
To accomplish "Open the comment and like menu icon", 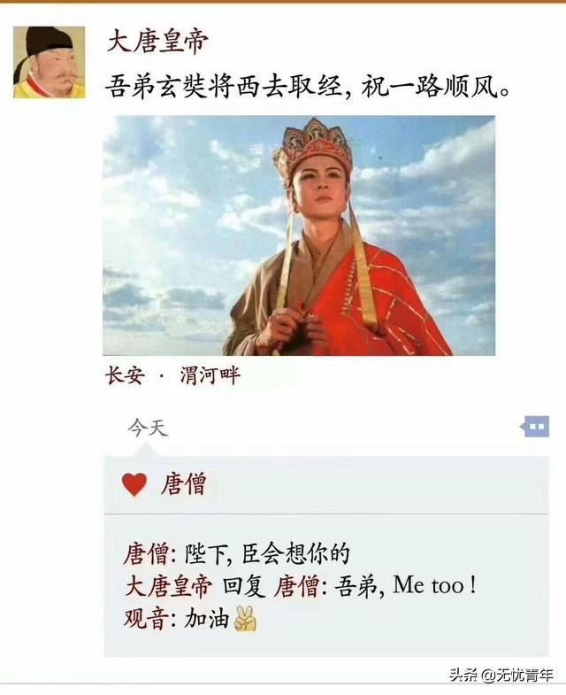I will [535, 427].
